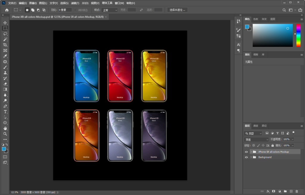The image size is (305, 195).
Task: Select the Dodge tool
Action: click(5, 100)
